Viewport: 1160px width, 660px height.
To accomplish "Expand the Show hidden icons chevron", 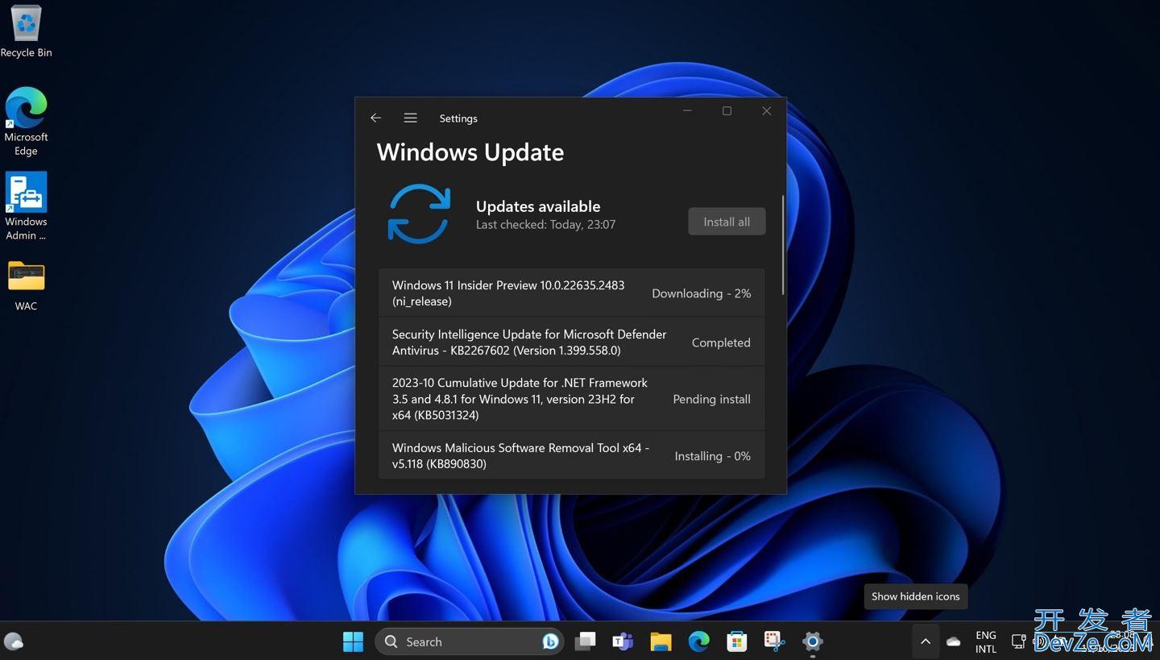I will point(926,641).
